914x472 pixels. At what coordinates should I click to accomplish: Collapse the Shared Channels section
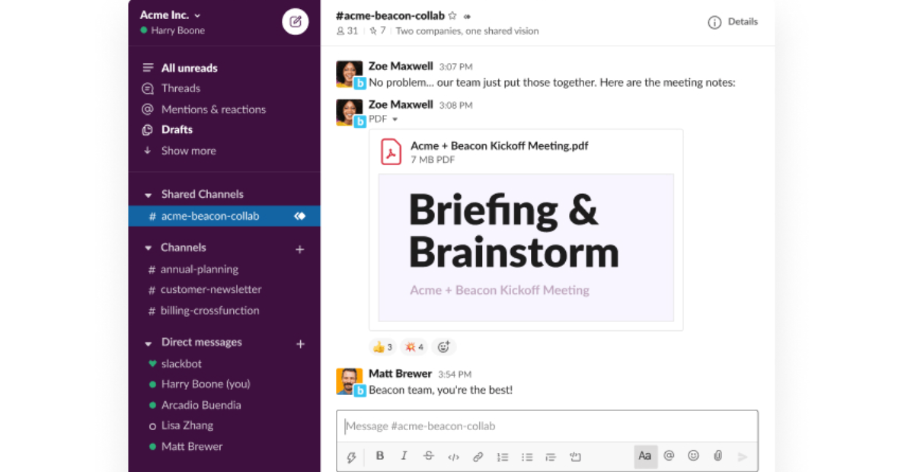click(149, 194)
